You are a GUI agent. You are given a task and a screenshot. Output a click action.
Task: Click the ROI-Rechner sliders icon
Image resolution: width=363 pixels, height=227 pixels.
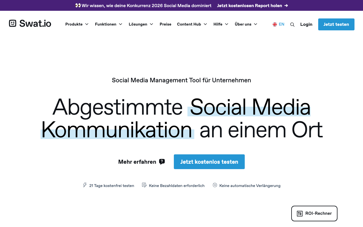click(x=299, y=214)
